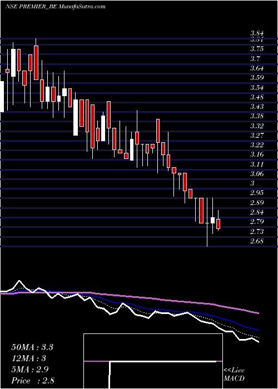Click the 3.22 price axis label
The height and width of the screenshot is (389, 278).
click(257, 145)
